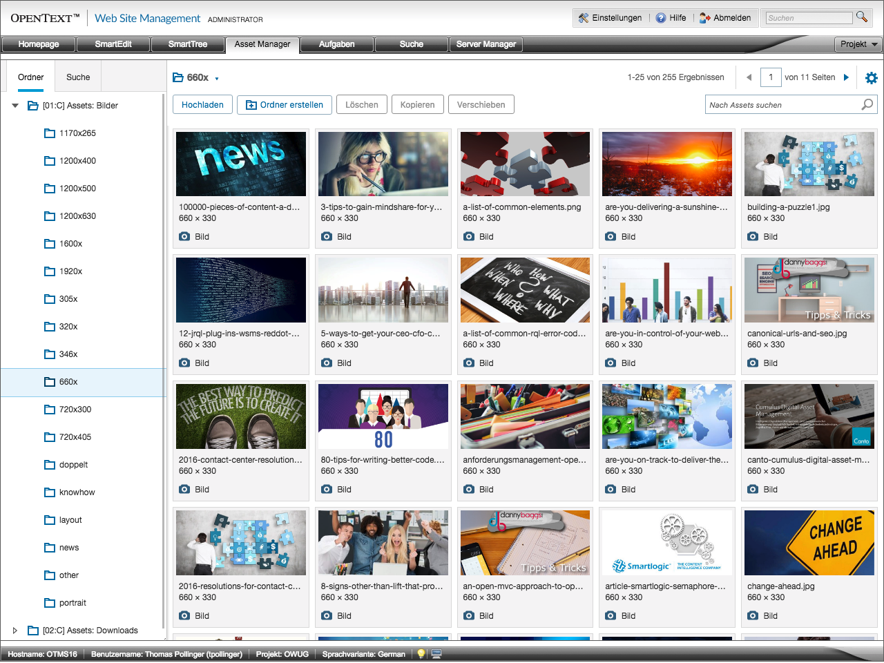The image size is (884, 663).
Task: Click the camera icon of canonical-urls-and-seo.jpg
Action: (x=753, y=363)
